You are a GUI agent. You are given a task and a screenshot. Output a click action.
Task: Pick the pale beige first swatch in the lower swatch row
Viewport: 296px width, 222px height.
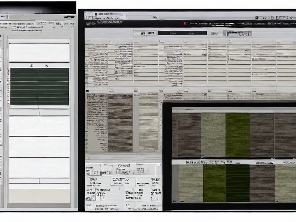click(x=191, y=183)
